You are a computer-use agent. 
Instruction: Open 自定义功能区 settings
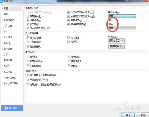10,78
